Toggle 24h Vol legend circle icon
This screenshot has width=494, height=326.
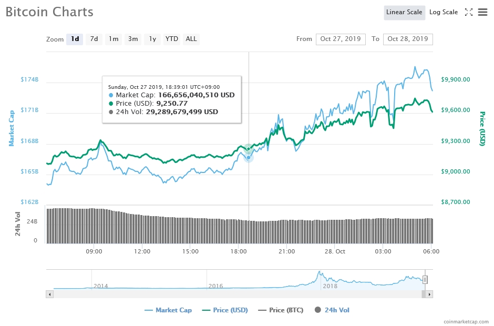[317, 310]
